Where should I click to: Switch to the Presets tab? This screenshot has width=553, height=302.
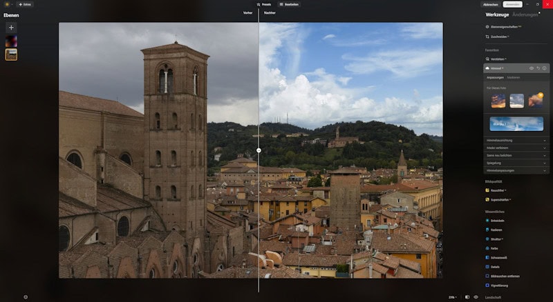pyautogui.click(x=263, y=4)
